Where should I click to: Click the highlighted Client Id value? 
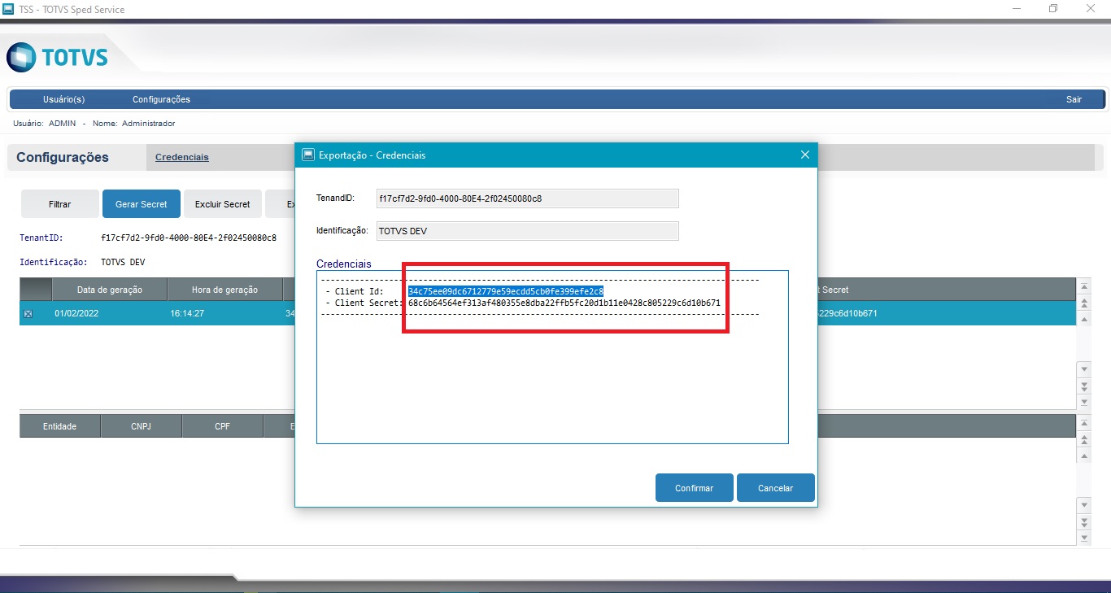[506, 291]
